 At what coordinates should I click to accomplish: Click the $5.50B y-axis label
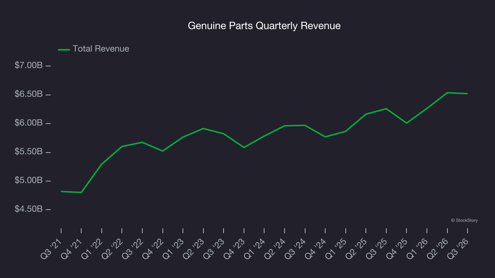coord(29,152)
